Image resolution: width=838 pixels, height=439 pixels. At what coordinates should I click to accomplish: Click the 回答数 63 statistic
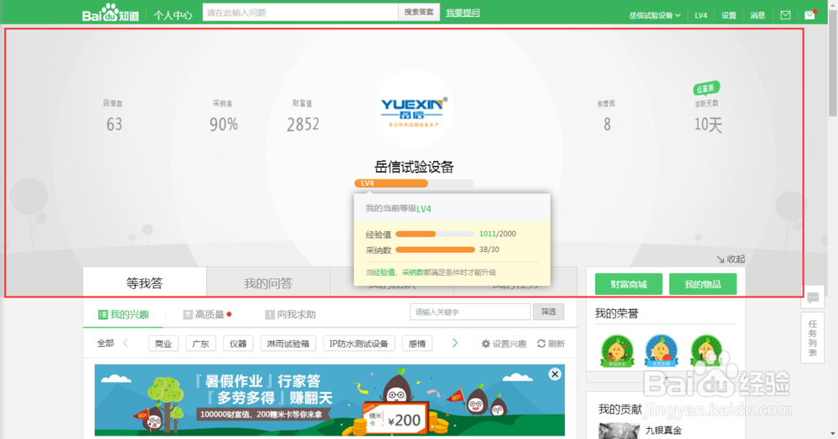[113, 116]
